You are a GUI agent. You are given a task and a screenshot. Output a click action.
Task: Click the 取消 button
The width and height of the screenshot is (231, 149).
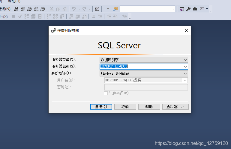coord(125,107)
